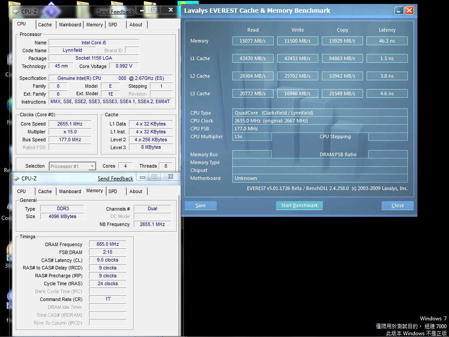Screen dimensions: 449x337
Task: Select SPD tab in upper CPU-Z window
Action: coord(113,25)
